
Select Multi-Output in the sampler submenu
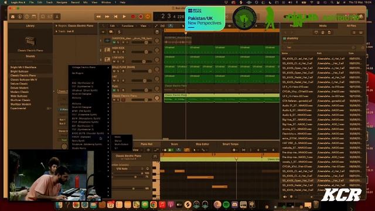pos(122,145)
